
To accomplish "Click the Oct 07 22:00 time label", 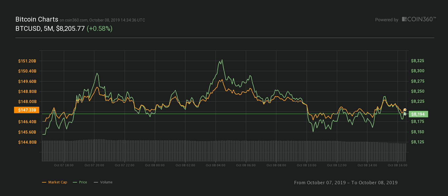I will pos(125,165).
